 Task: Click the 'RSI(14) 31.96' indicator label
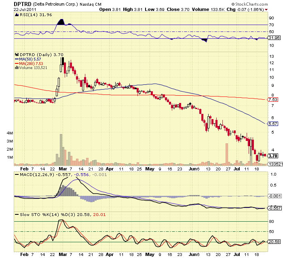pos(36,15)
